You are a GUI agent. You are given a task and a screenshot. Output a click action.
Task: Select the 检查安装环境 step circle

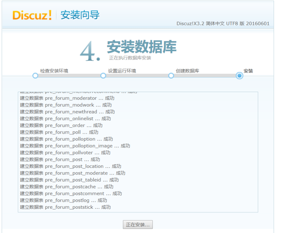click(35, 75)
